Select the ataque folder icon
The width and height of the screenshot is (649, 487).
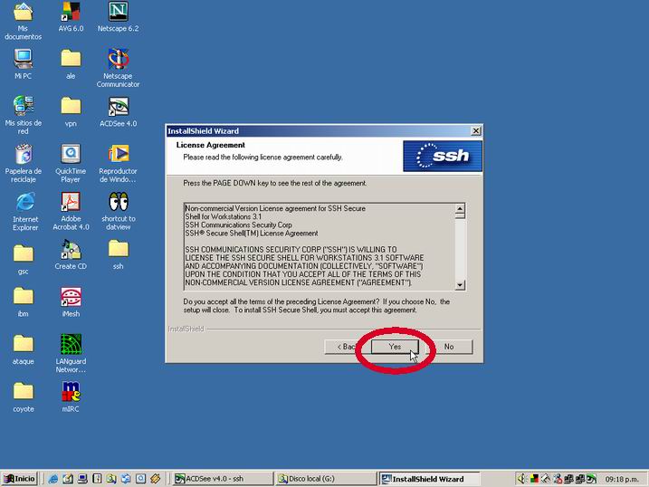click(24, 349)
